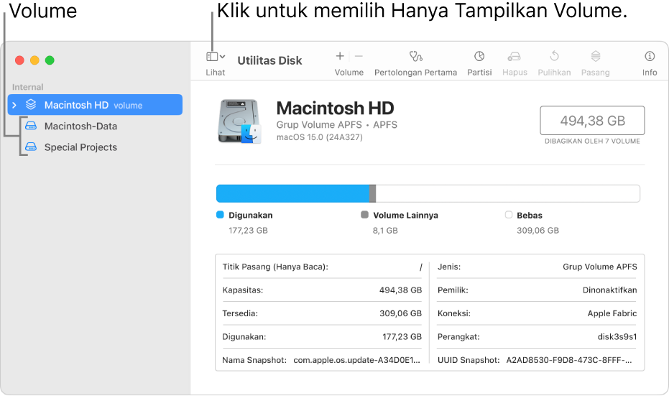Image resolution: width=669 pixels, height=396 pixels.
Task: Minimize window with the yellow button
Action: coord(34,60)
